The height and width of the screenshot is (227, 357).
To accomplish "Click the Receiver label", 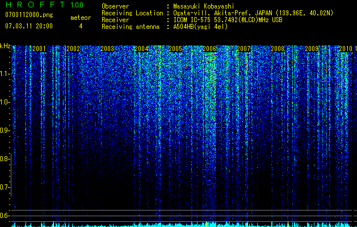I will pyautogui.click(x=115, y=20).
